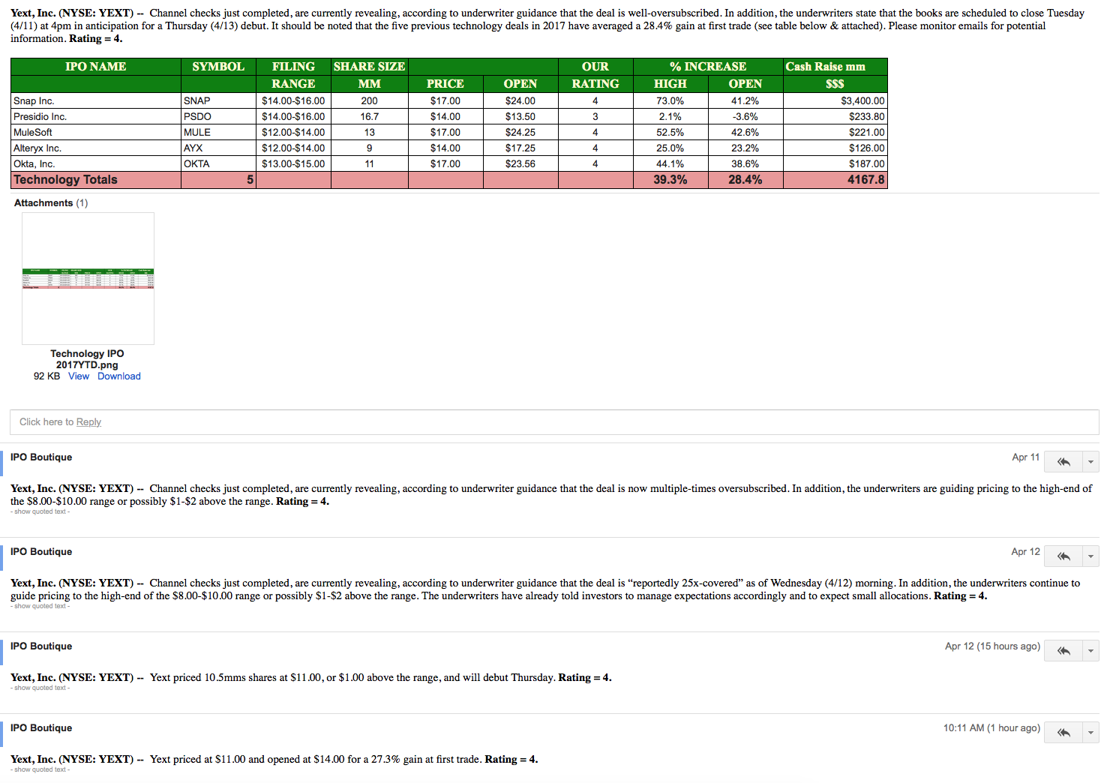View the Technology IPO attachment
This screenshot has height=783, width=1110.
point(79,376)
